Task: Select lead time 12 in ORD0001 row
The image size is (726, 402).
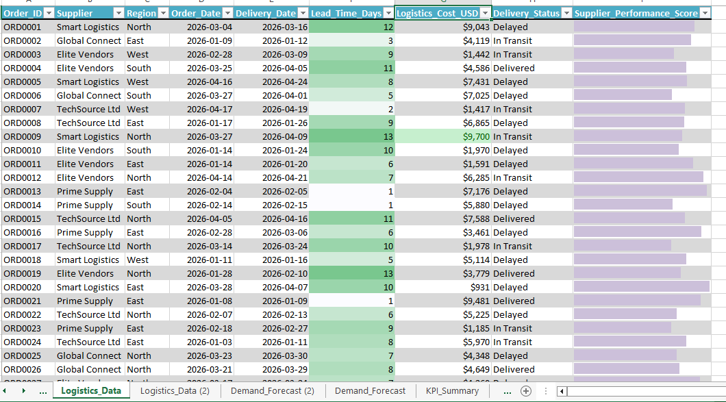Action: click(352, 27)
